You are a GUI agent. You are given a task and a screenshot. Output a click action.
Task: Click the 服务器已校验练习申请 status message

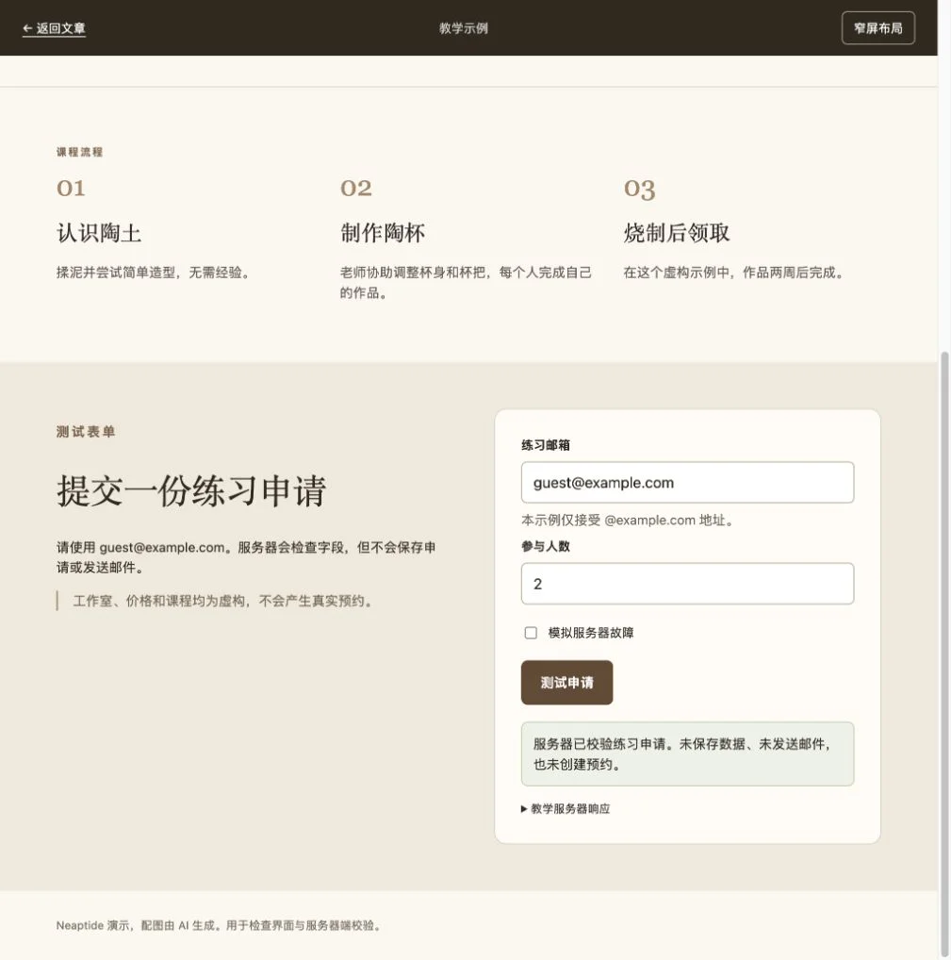[x=687, y=753]
